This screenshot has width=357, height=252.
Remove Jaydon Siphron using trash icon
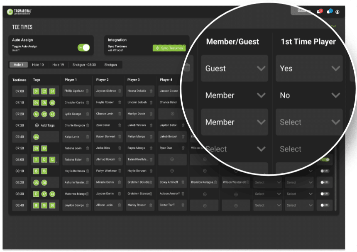pos(120,91)
